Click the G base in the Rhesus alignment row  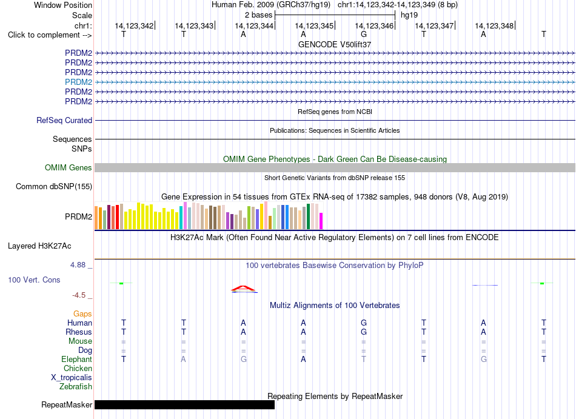coord(364,332)
